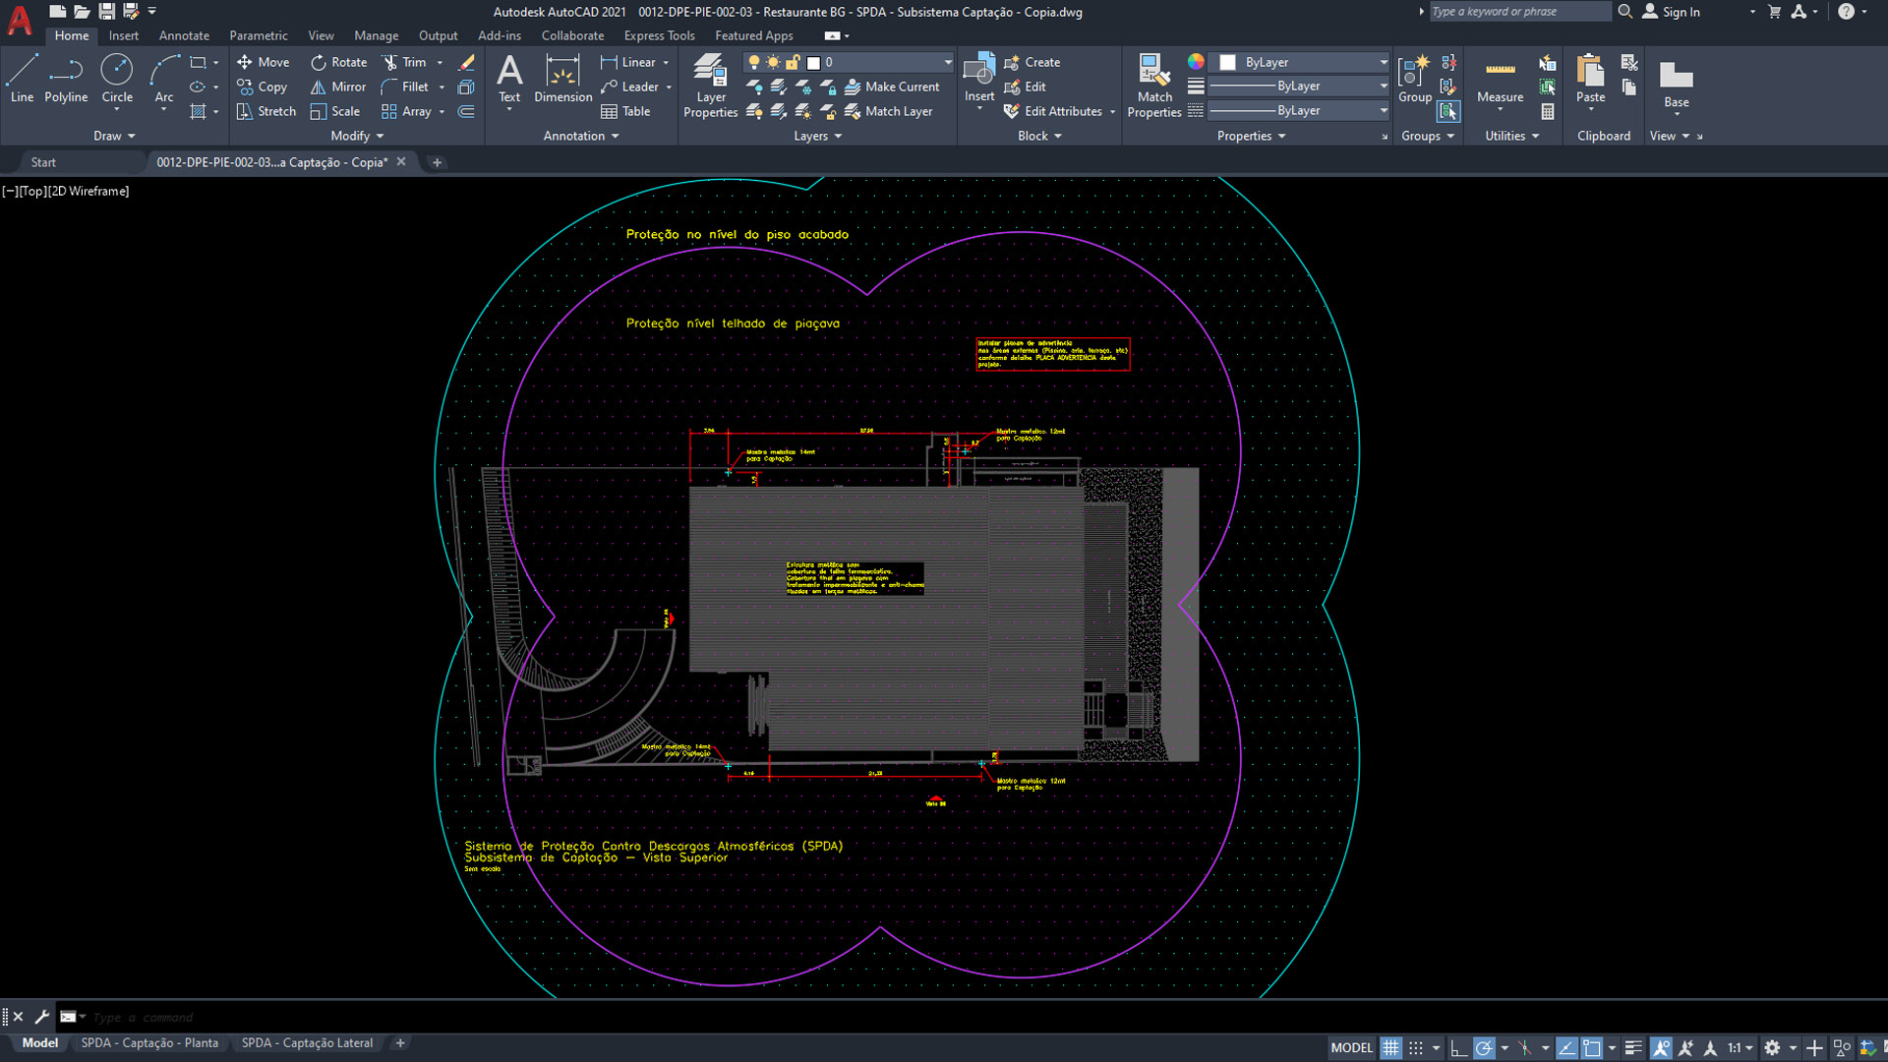Viewport: 1888px width, 1062px height.
Task: Toggle drawing grid display in status bar
Action: click(1390, 1048)
